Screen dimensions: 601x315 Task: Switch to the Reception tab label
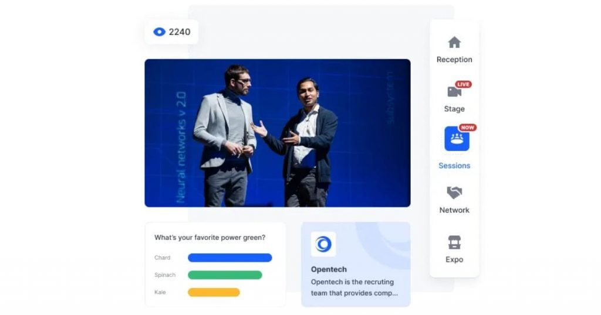(x=454, y=60)
